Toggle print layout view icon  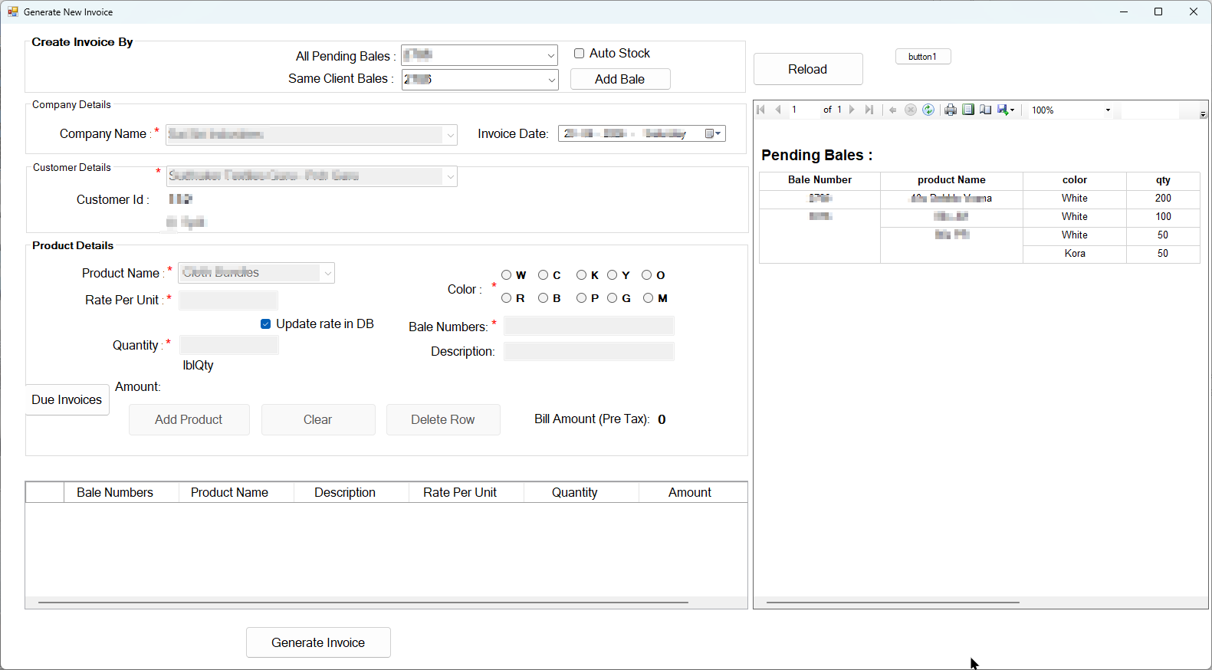(x=968, y=110)
